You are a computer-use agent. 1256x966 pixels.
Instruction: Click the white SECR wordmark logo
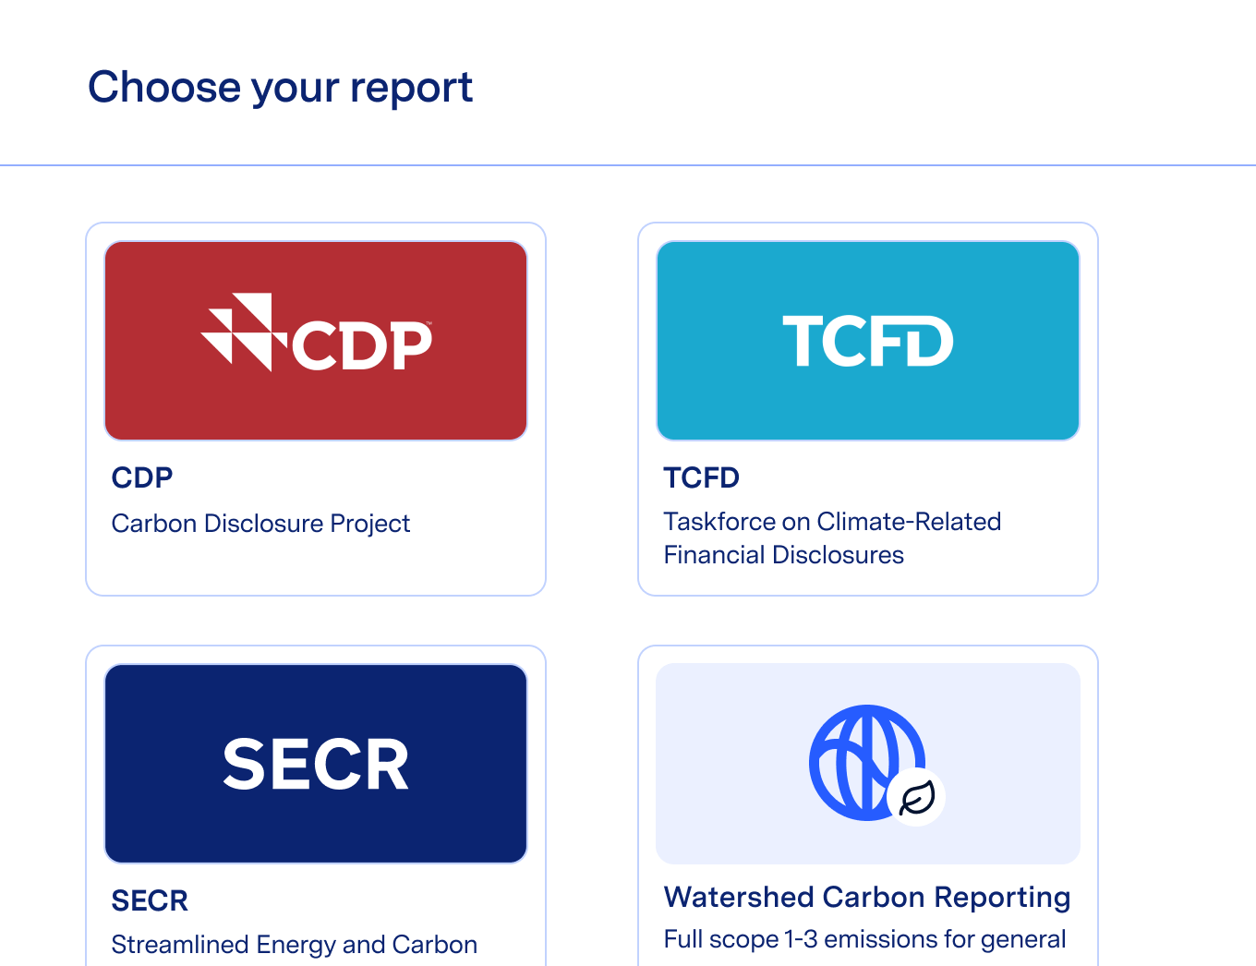click(316, 765)
